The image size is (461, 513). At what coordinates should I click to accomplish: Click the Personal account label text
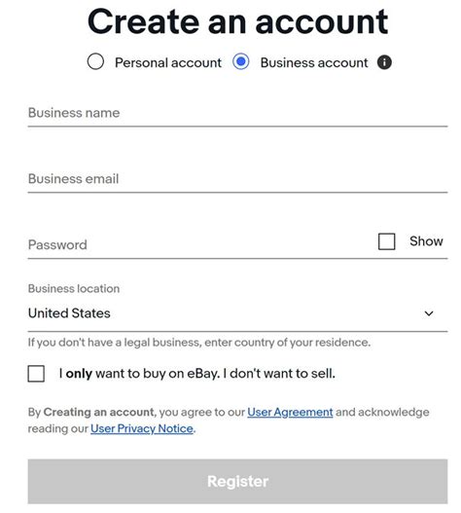(x=168, y=62)
